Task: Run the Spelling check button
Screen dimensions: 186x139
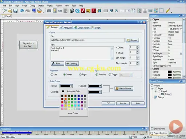Action: (72, 63)
